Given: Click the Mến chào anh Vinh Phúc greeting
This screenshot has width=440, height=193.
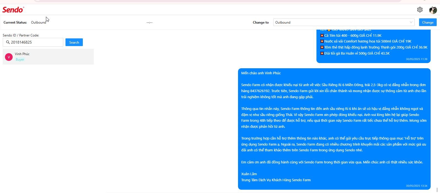Looking at the screenshot, I should click(x=261, y=73).
